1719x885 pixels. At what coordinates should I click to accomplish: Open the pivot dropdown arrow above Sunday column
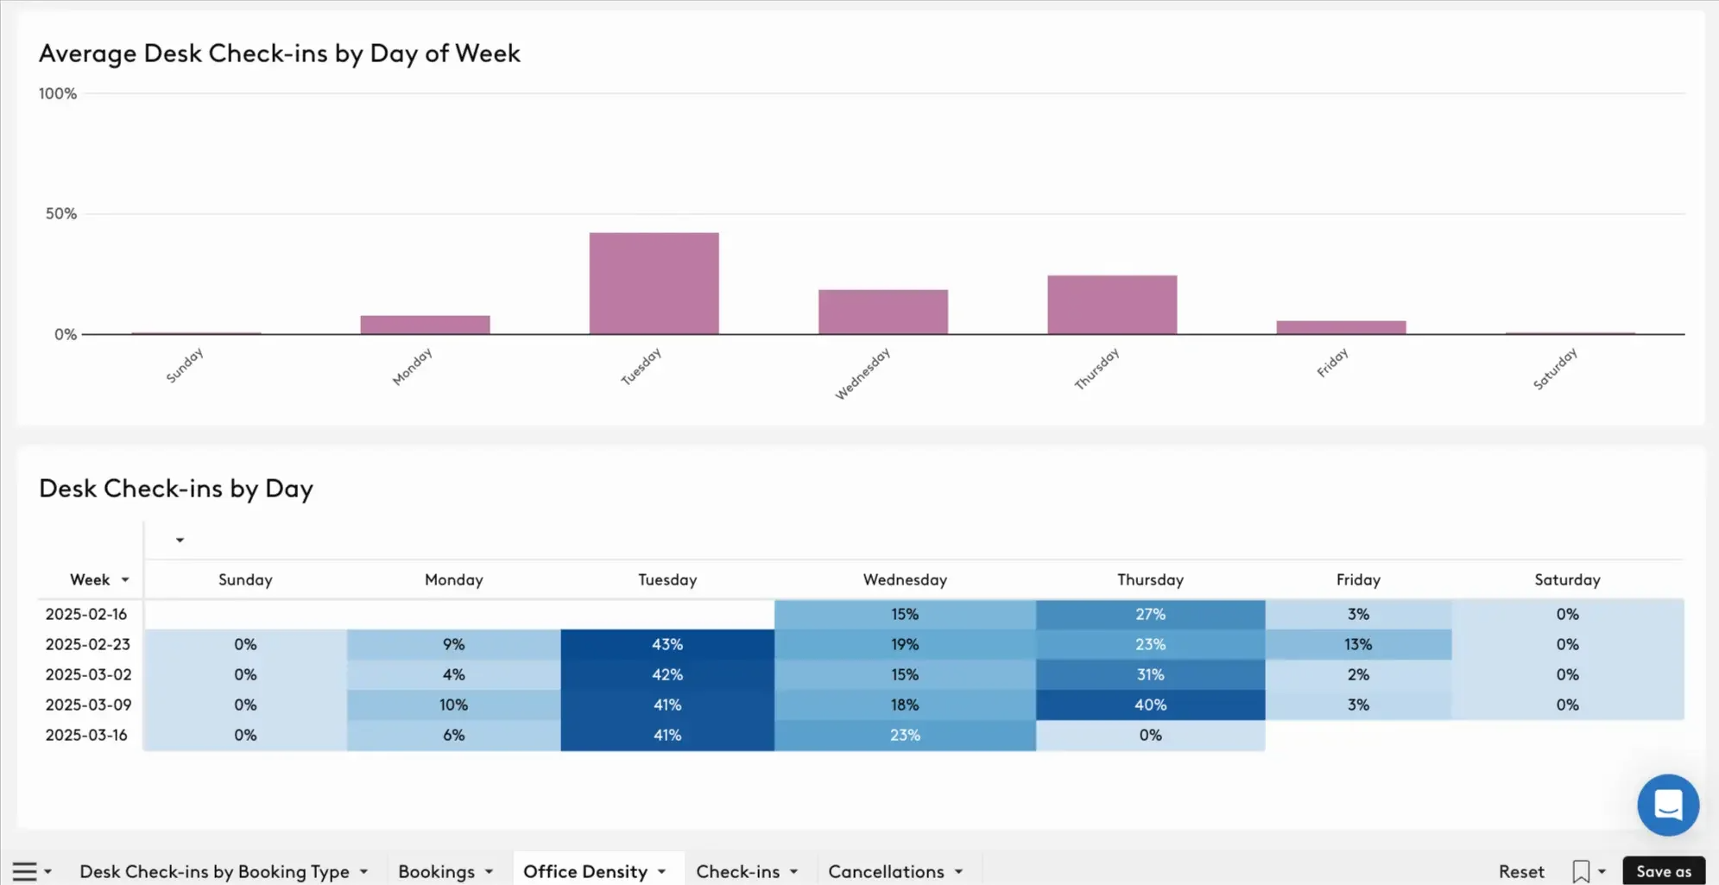coord(180,540)
